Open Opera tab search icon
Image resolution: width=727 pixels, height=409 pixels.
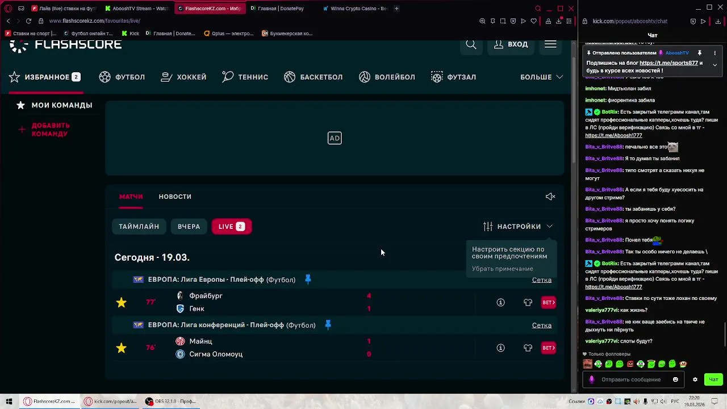(538, 9)
